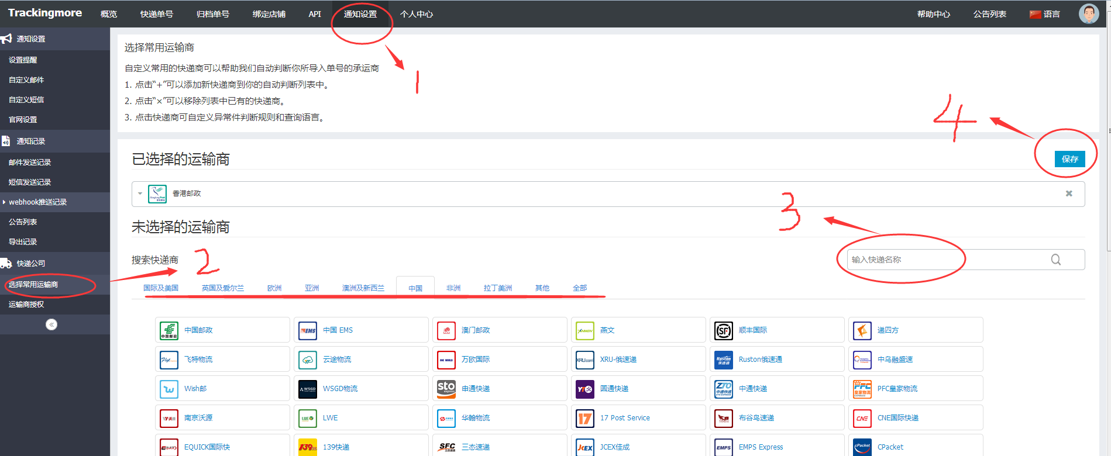Click the WSGD物流 logo icon

[x=308, y=389]
